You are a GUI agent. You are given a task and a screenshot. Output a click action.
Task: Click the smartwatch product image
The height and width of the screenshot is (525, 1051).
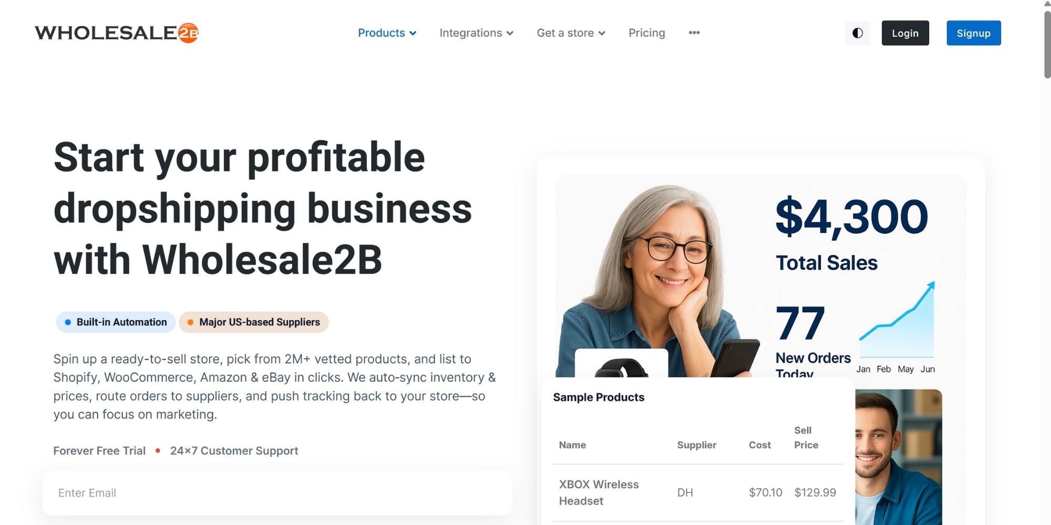(x=621, y=366)
